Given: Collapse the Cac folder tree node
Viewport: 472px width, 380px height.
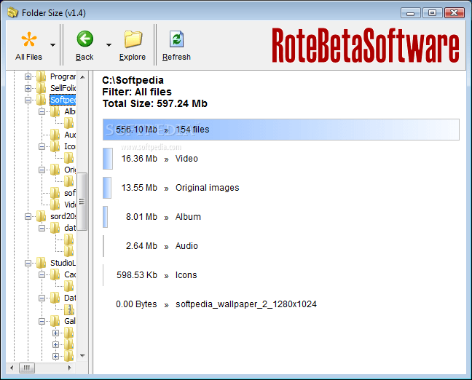Looking at the screenshot, I should (42, 274).
